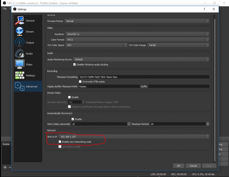
Task: Click OK to save settings
Action: tap(178, 166)
